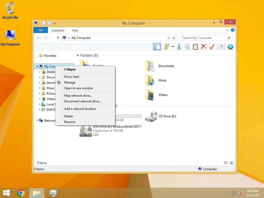Click the New folder quick access icon
264x198 pixels.
[49, 23]
